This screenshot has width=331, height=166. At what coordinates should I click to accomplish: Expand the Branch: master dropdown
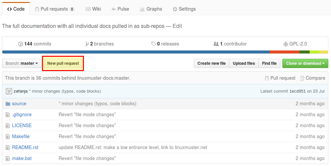tap(22, 63)
